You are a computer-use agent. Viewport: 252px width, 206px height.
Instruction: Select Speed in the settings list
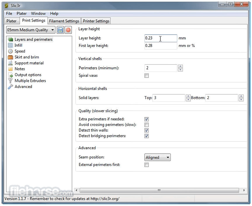[20, 51]
